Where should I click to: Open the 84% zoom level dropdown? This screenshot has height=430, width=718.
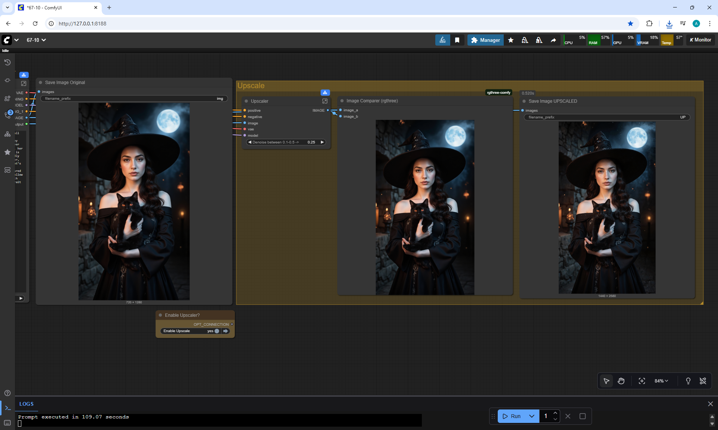tap(661, 381)
